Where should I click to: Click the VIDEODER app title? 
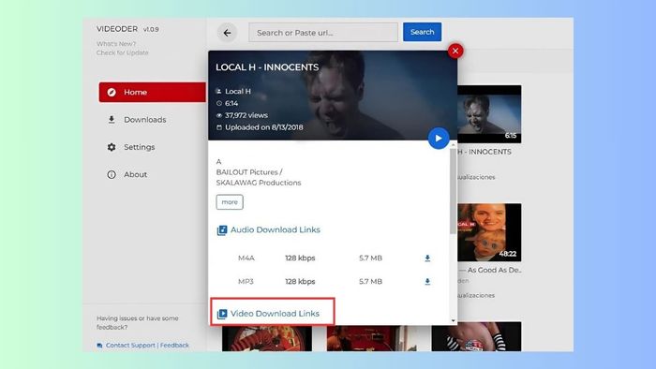pos(117,29)
